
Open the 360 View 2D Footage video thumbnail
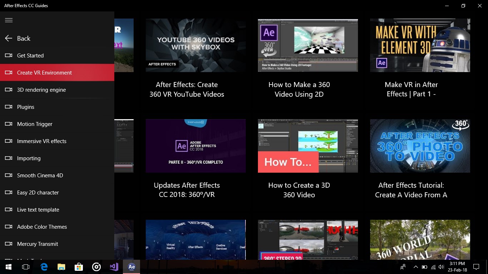coord(308,45)
